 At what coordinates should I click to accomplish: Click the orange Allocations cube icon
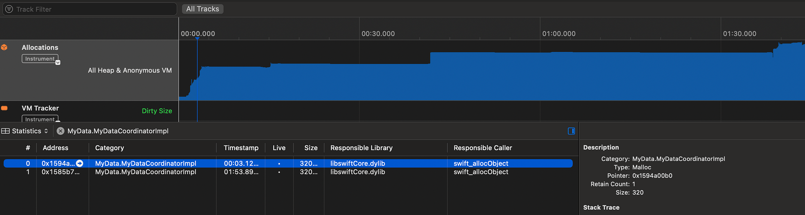[4, 47]
